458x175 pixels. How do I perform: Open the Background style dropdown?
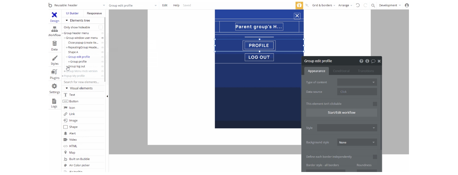click(x=357, y=142)
